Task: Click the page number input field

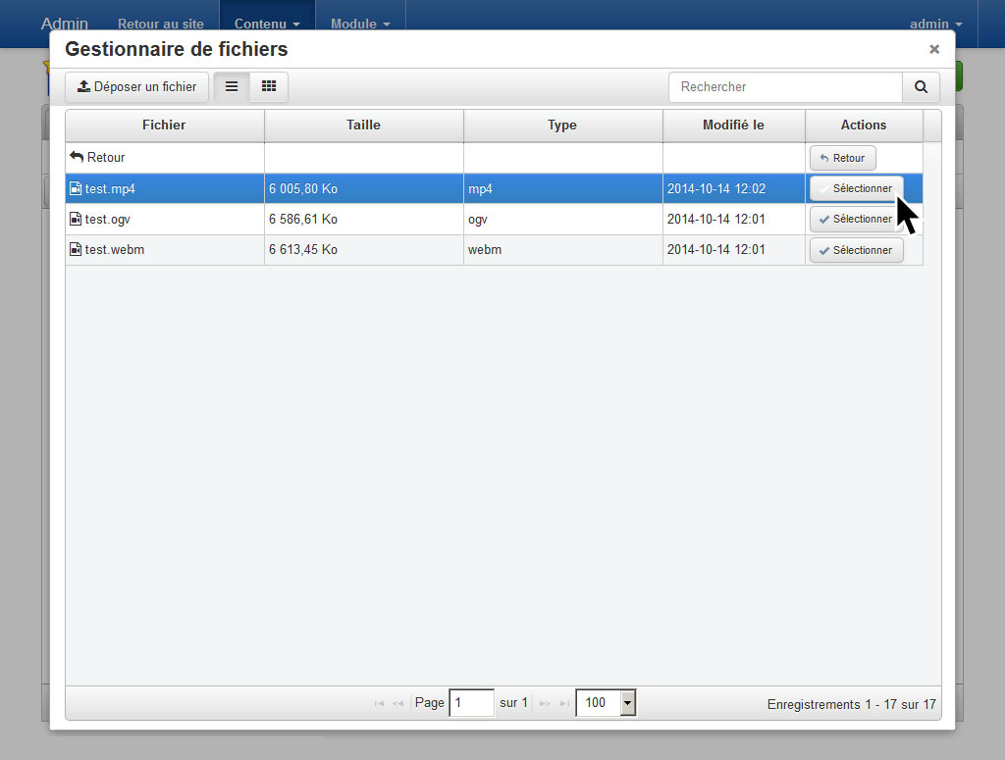Action: click(x=471, y=702)
